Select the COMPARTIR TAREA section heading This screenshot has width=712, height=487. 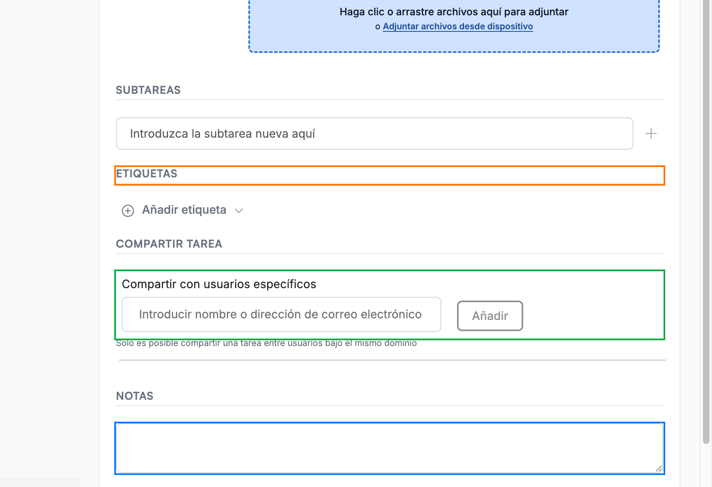[169, 244]
